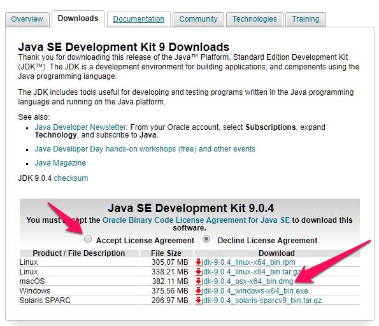Open the Oracle Binary Code License Agreement link
The width and height of the screenshot is (379, 326).
point(196,220)
